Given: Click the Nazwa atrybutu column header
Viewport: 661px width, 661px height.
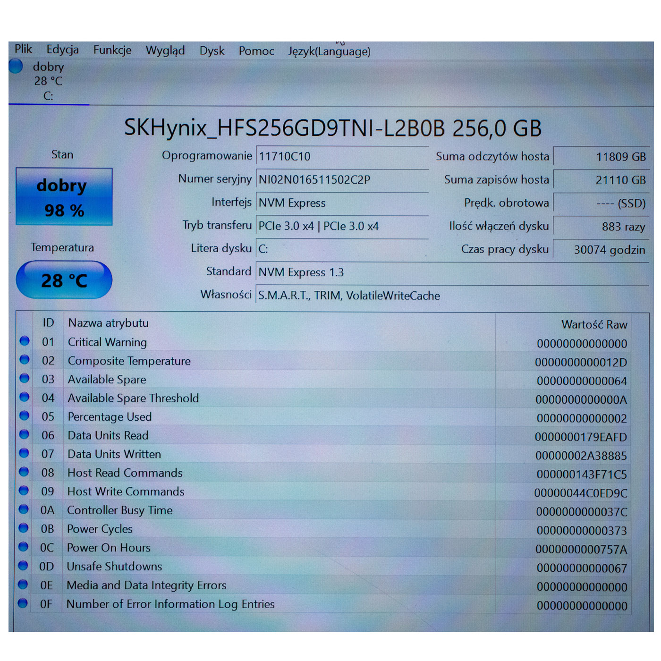Looking at the screenshot, I should (108, 323).
